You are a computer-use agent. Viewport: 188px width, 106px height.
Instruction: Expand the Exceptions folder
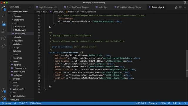pyautogui.click(x=19, y=20)
